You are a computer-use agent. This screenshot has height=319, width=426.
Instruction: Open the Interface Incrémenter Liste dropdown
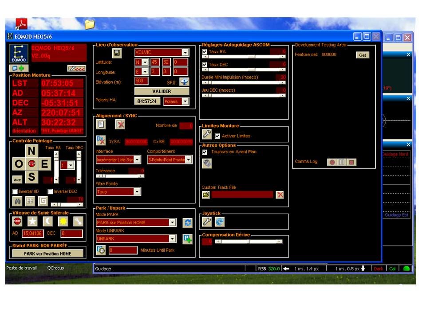click(x=137, y=160)
